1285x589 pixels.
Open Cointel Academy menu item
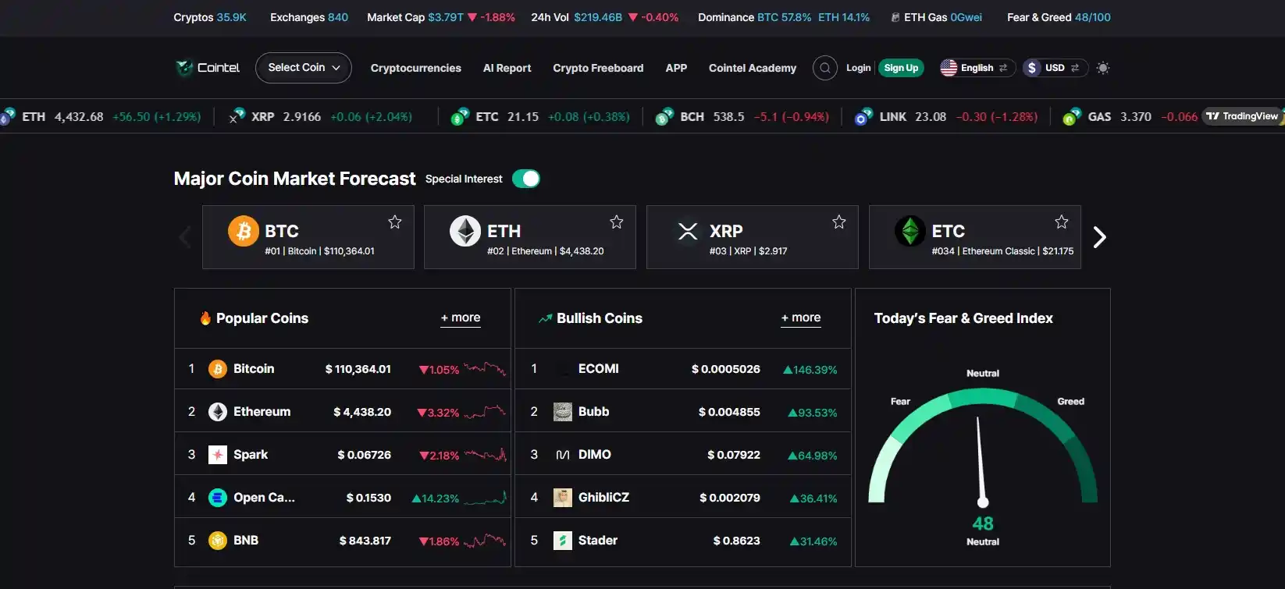[753, 68]
